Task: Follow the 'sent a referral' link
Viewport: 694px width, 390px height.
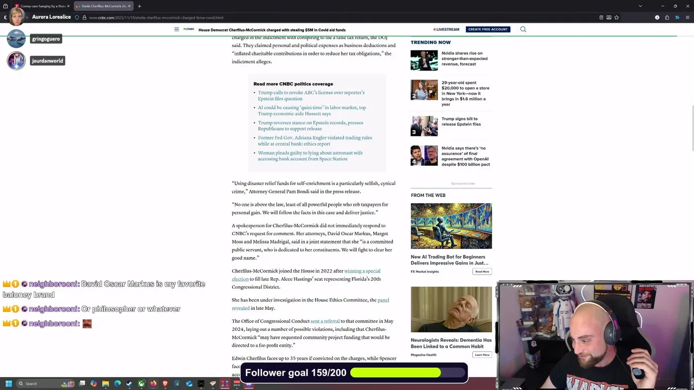Action: 325,321
